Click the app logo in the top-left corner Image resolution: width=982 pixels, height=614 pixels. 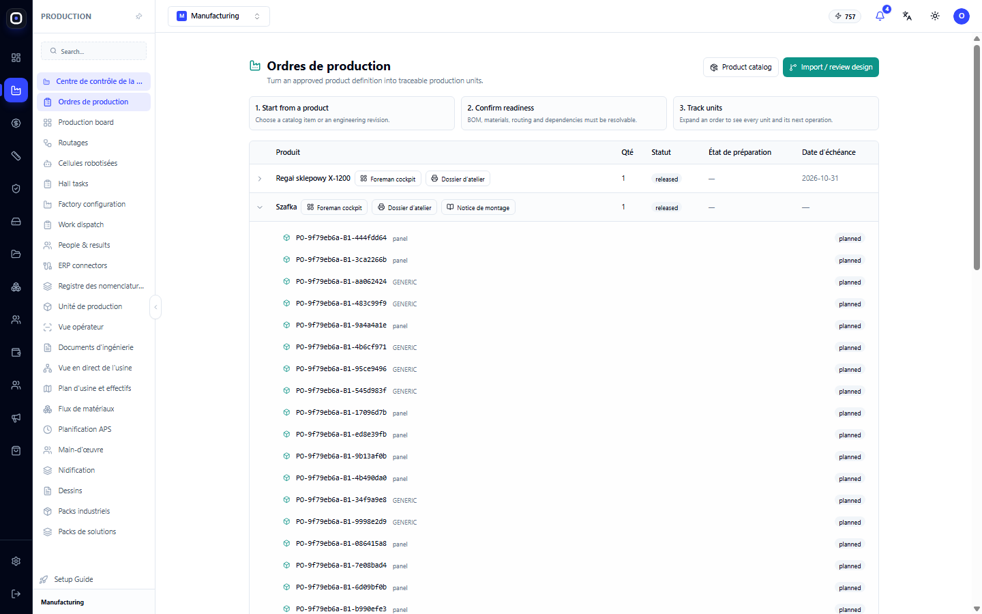click(x=16, y=18)
